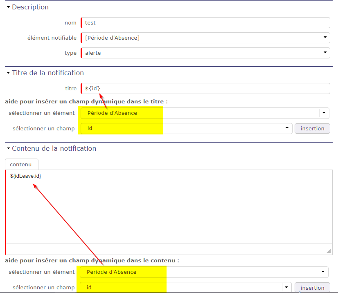Click the [Période d'Absence] notifiable element field

coord(201,38)
